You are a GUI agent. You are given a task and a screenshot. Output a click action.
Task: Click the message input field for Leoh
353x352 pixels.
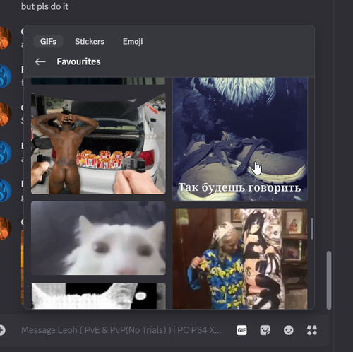[121, 330]
